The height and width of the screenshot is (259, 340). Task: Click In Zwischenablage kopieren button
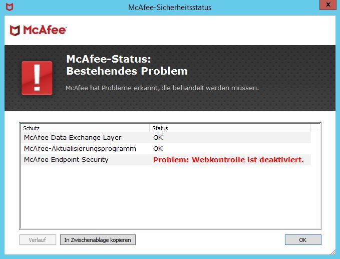(98, 240)
